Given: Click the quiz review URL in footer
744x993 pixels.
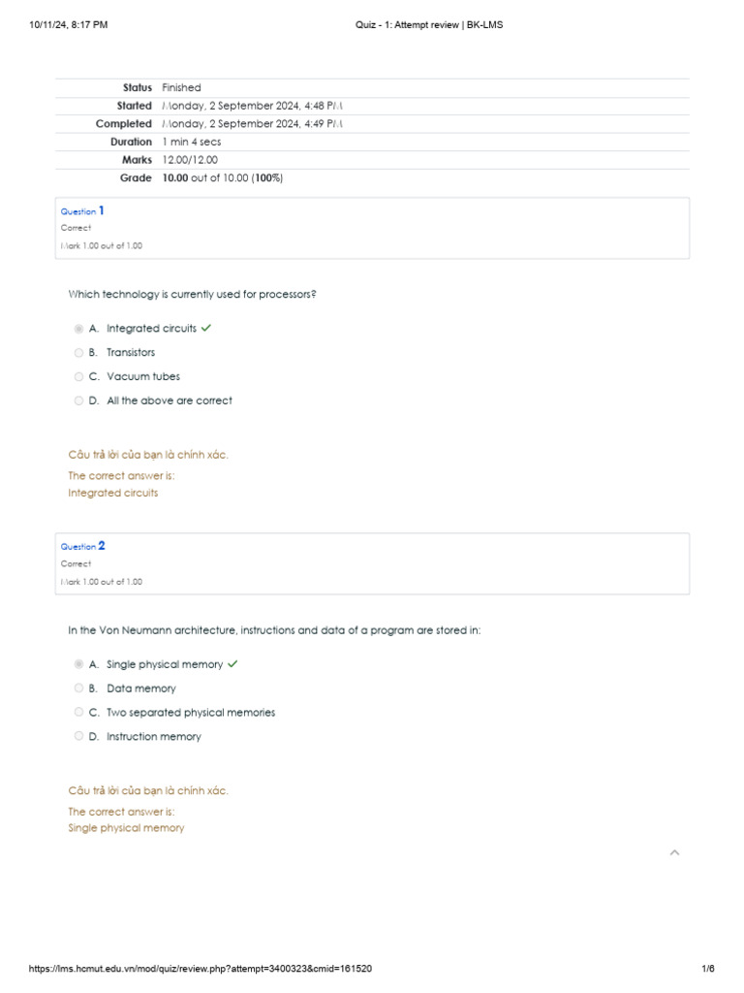Looking at the screenshot, I should point(201,969).
